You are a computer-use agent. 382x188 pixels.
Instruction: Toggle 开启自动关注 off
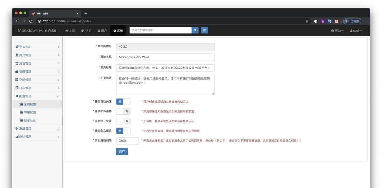[x=123, y=101]
